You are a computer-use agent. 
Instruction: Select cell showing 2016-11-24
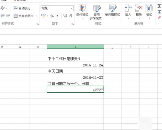click(x=75, y=65)
